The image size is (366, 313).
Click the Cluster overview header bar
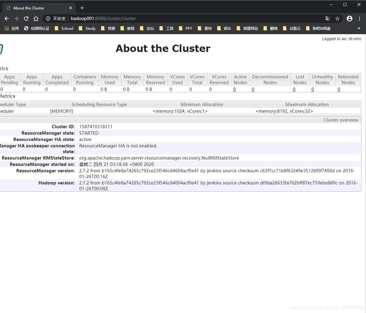(180, 120)
